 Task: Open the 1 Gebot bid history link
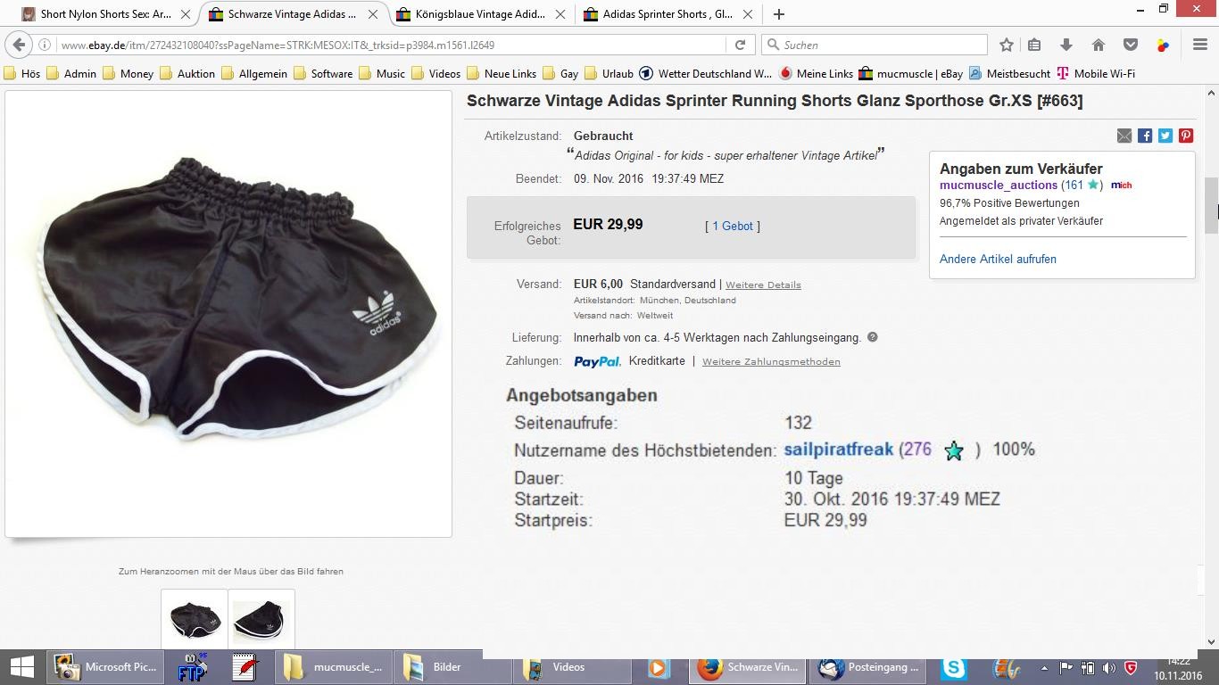tap(733, 226)
